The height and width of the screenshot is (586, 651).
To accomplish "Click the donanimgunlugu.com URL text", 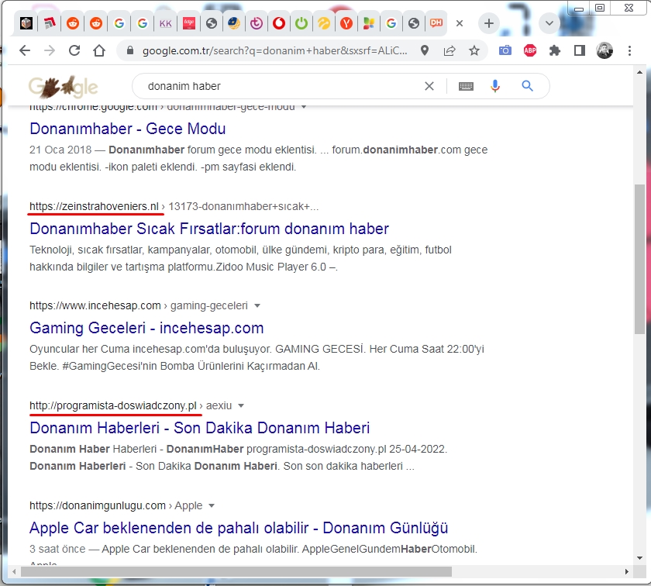I will [98, 505].
